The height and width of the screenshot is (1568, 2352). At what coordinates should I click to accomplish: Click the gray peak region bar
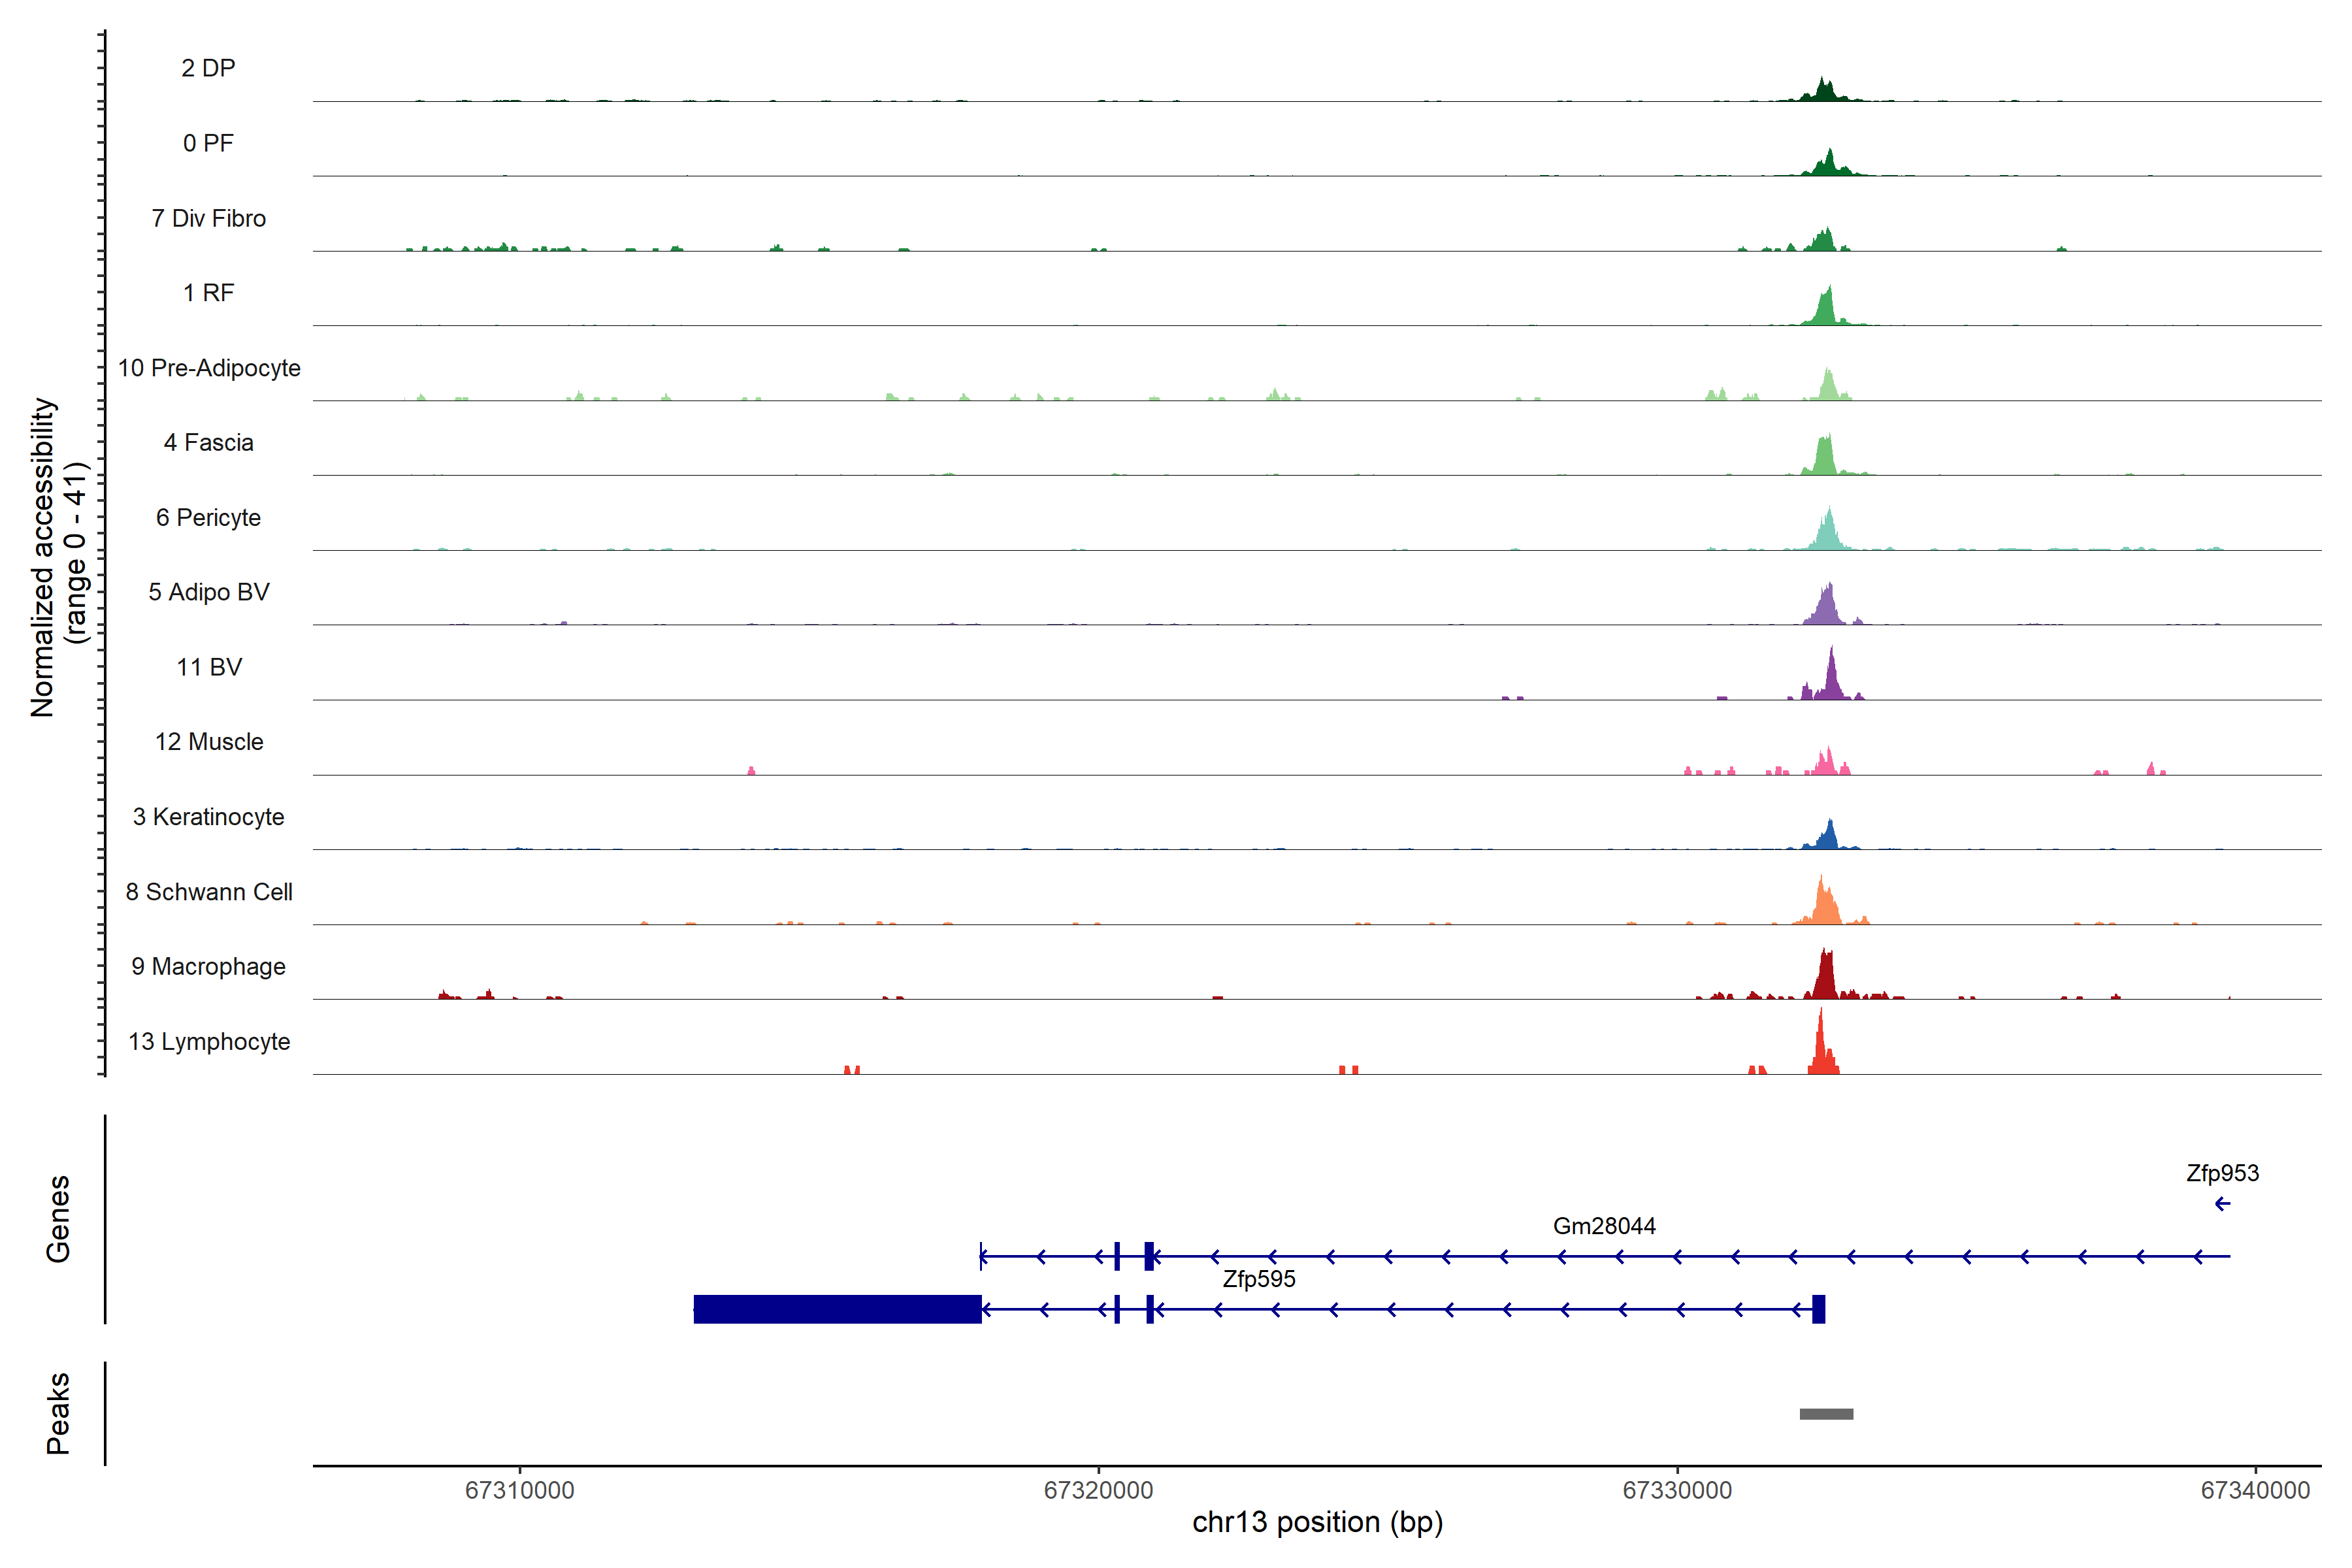click(1826, 1413)
